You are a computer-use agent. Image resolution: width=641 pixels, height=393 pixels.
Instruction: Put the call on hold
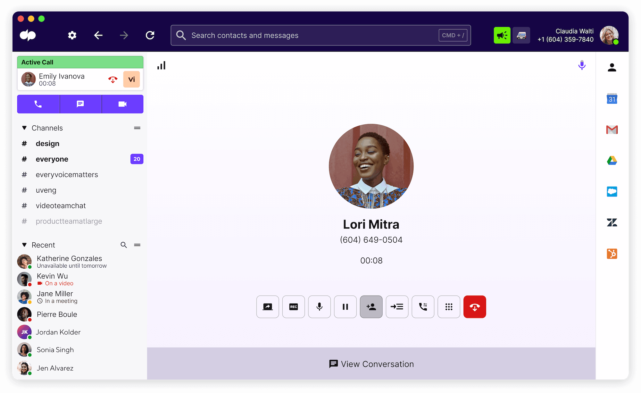(345, 307)
